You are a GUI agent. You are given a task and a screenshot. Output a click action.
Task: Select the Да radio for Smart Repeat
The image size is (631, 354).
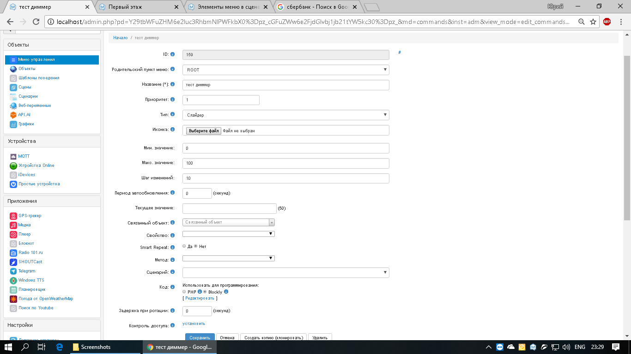click(184, 246)
